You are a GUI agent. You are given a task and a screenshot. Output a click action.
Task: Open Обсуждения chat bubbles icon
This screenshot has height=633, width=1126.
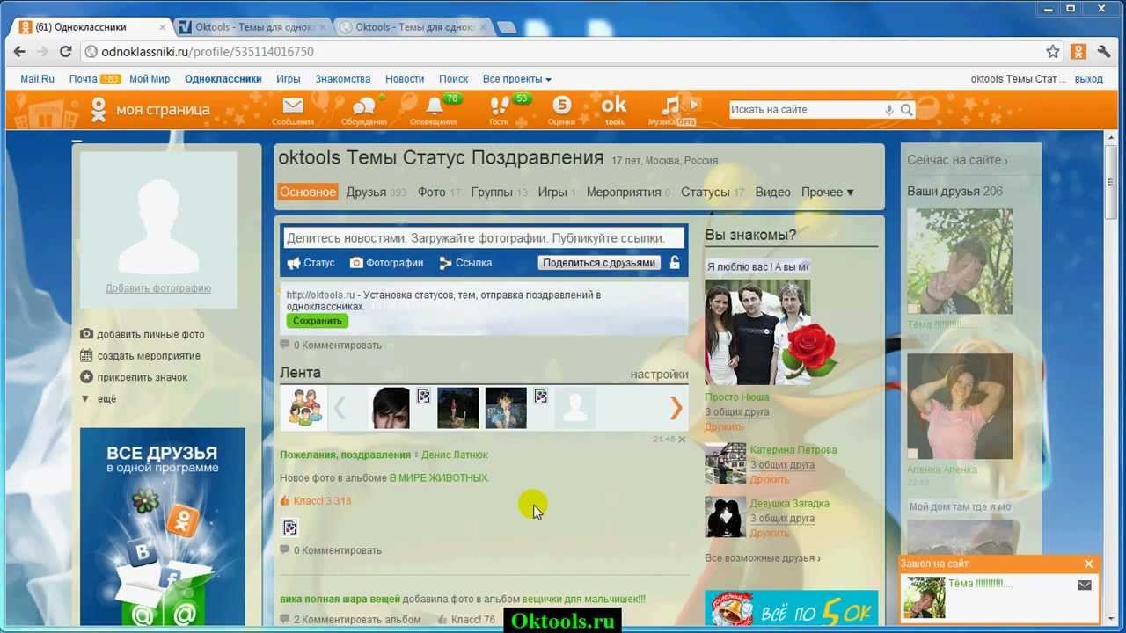click(x=363, y=105)
